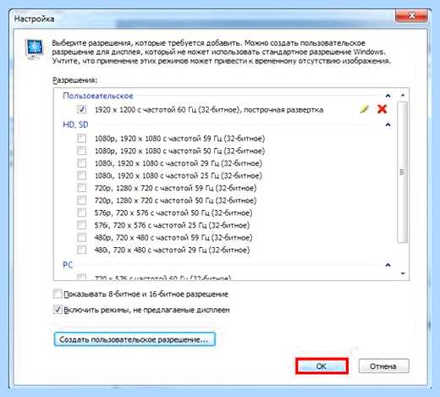Toggle 'Включить режимы, не предлагаемые дисплеем'
The image size is (440, 397).
click(x=58, y=310)
